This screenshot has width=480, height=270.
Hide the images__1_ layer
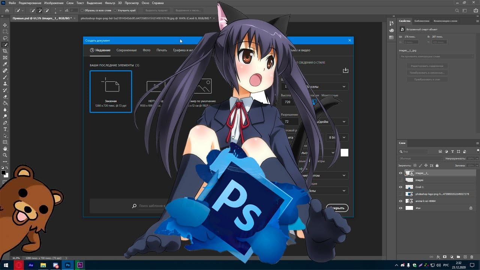pos(400,173)
